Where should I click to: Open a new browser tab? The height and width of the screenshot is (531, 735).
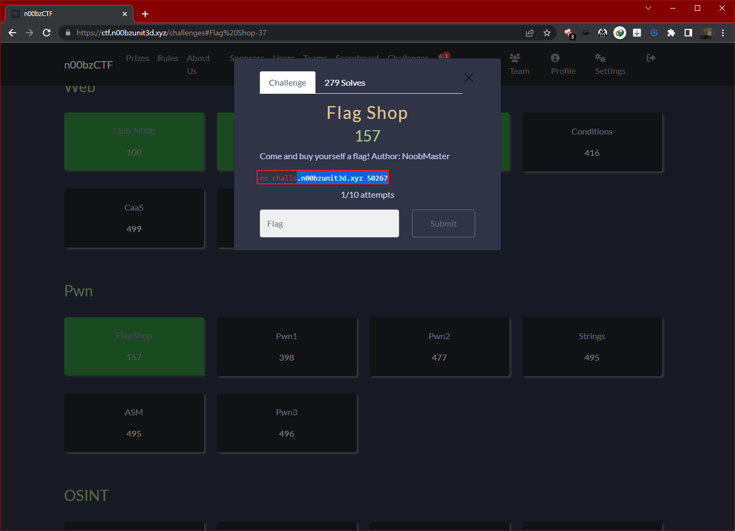pyautogui.click(x=145, y=14)
